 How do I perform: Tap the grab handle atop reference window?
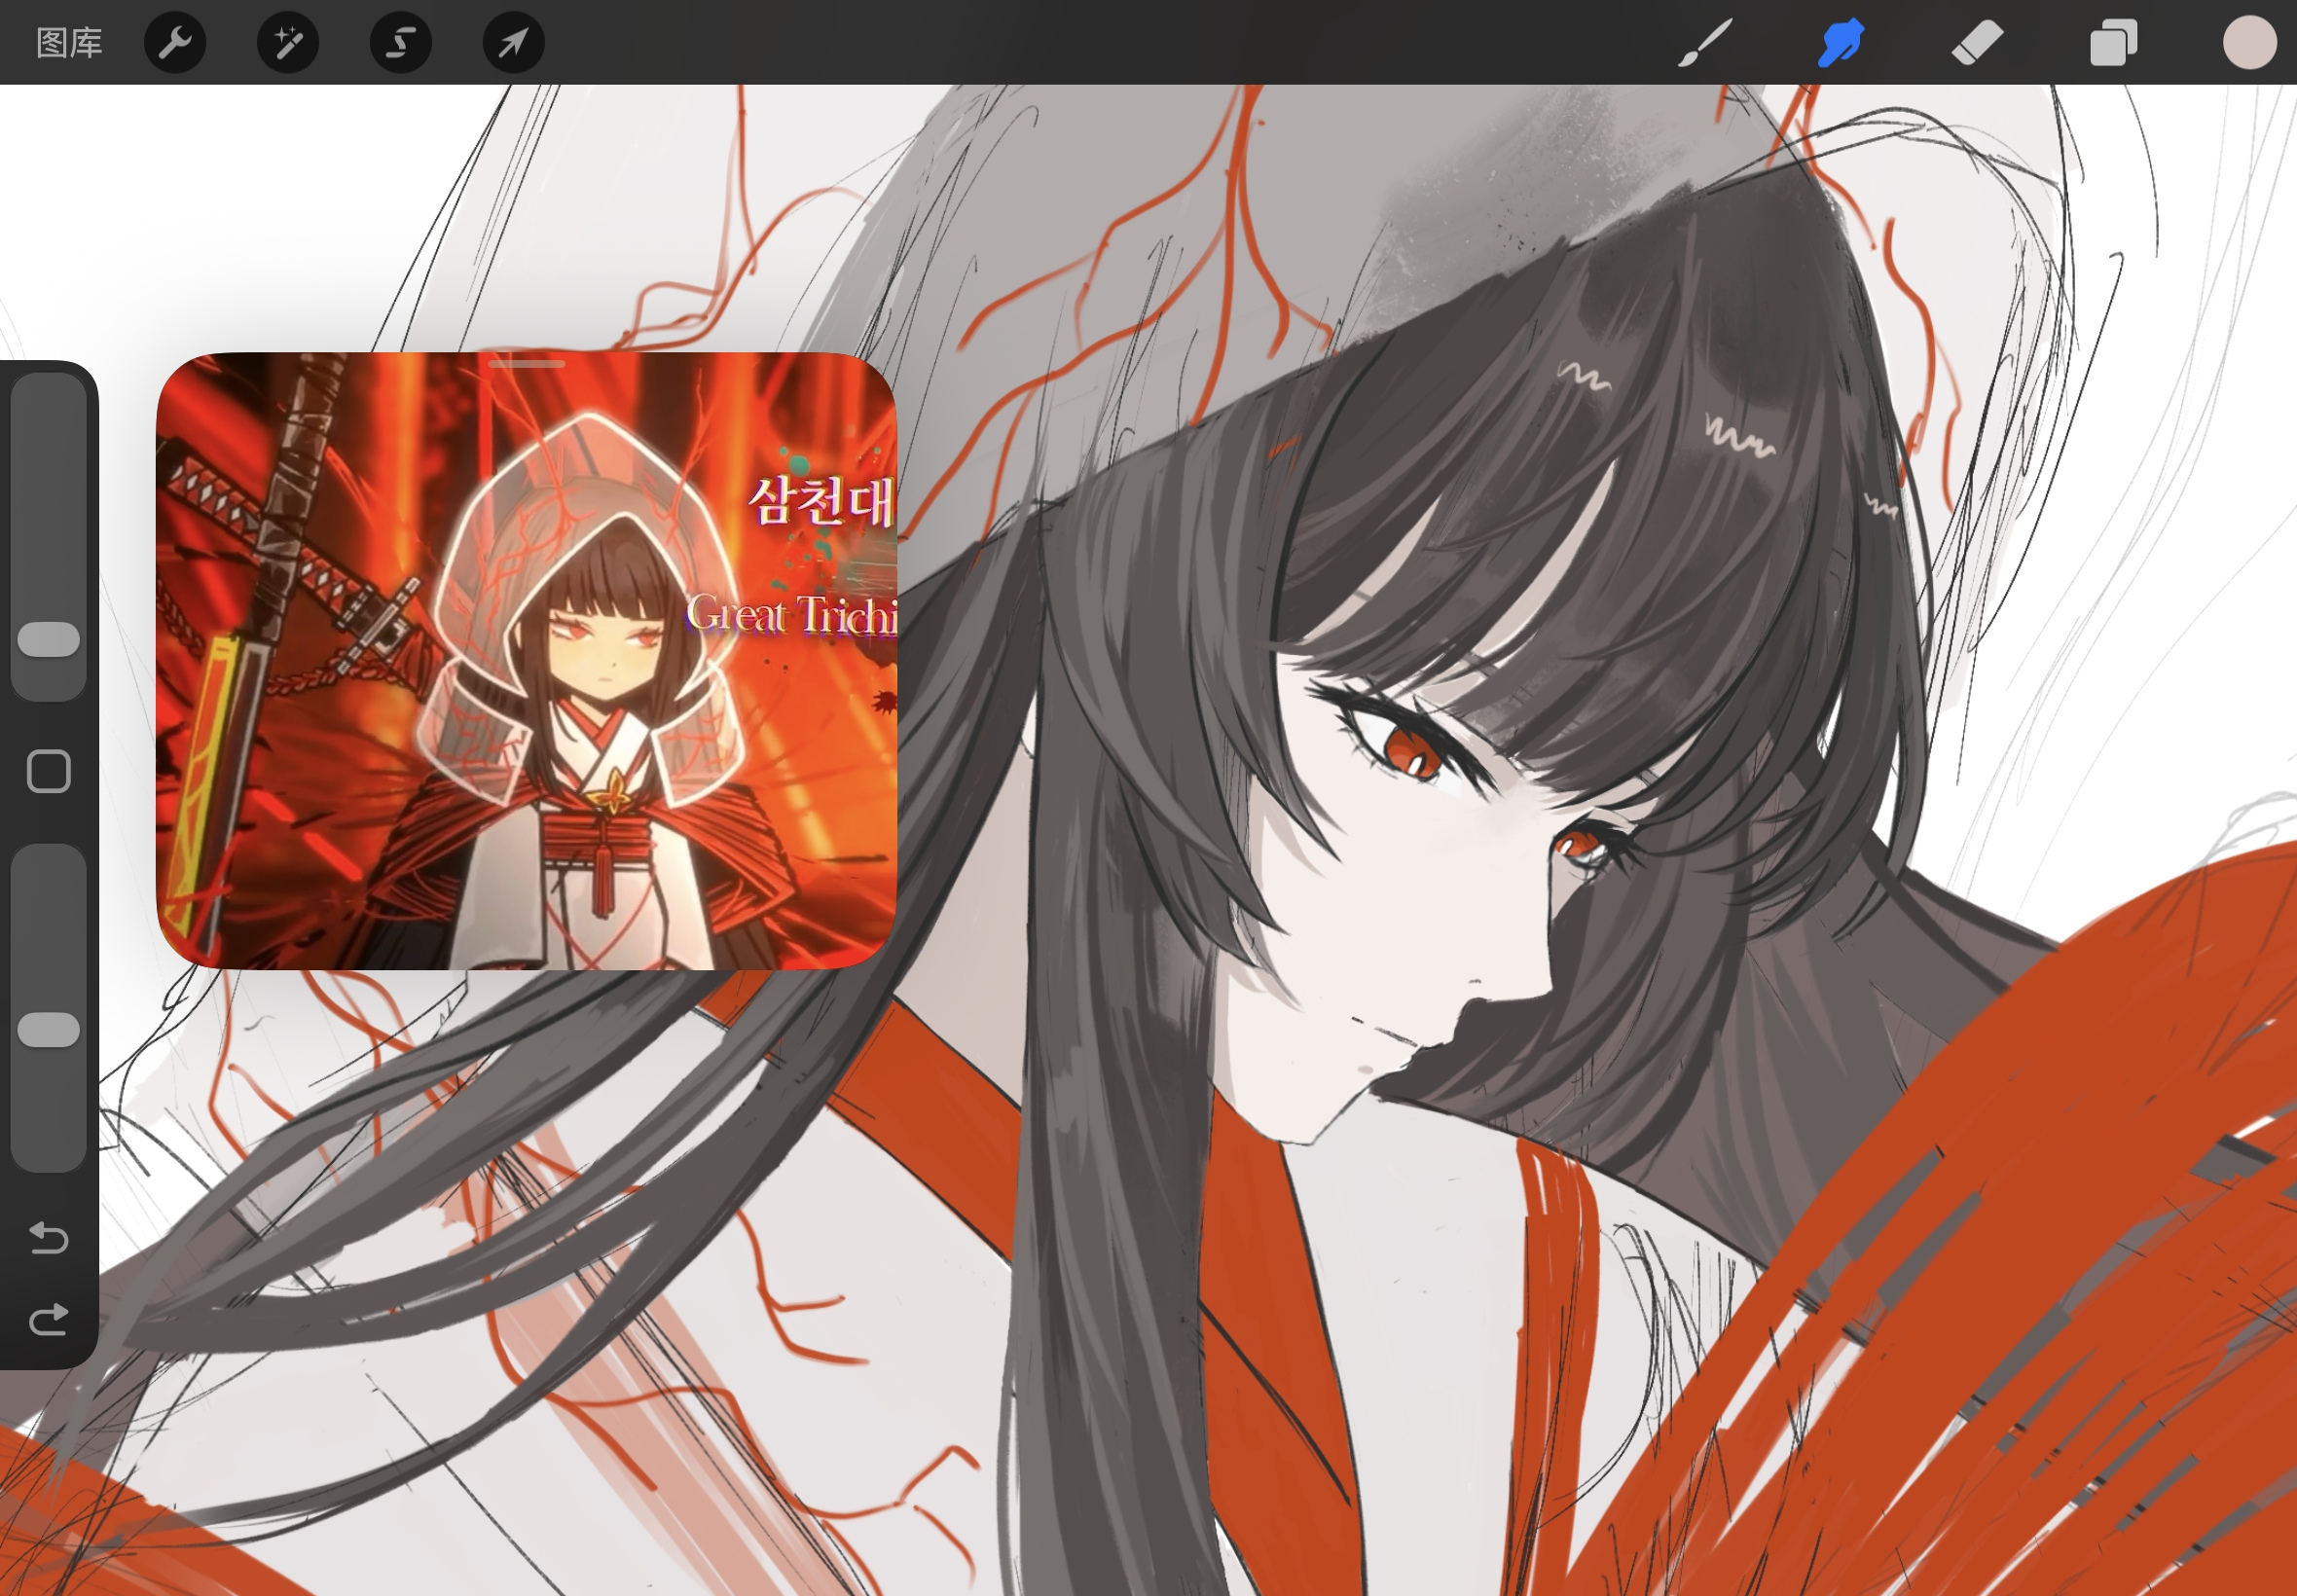[x=527, y=364]
